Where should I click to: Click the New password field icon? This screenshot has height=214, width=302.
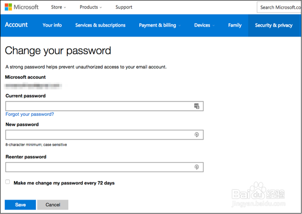click(x=197, y=135)
